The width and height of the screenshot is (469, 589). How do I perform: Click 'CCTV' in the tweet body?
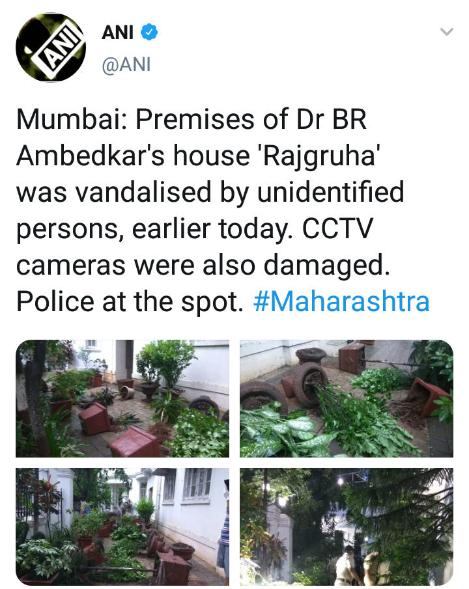(x=337, y=228)
